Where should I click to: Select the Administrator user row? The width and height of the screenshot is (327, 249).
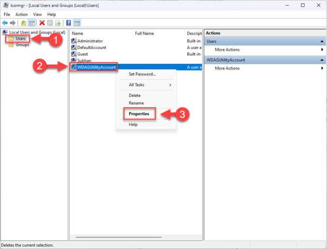tap(136, 41)
